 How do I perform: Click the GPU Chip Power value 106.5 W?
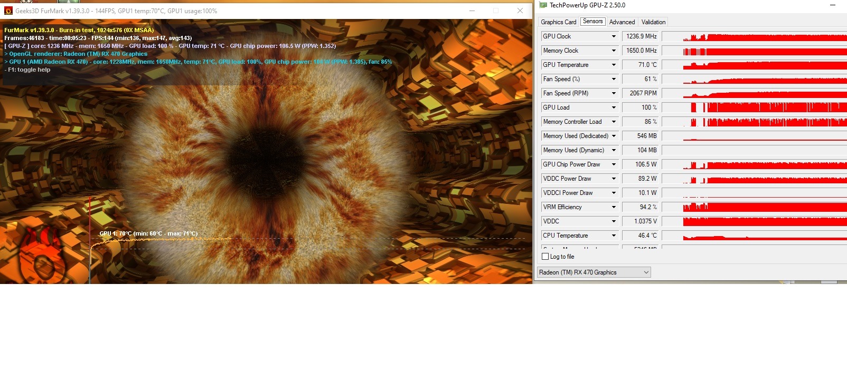641,164
